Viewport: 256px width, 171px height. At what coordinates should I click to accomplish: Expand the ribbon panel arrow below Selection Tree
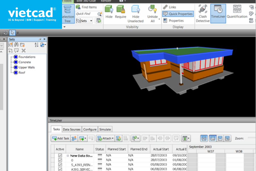coord(65,27)
